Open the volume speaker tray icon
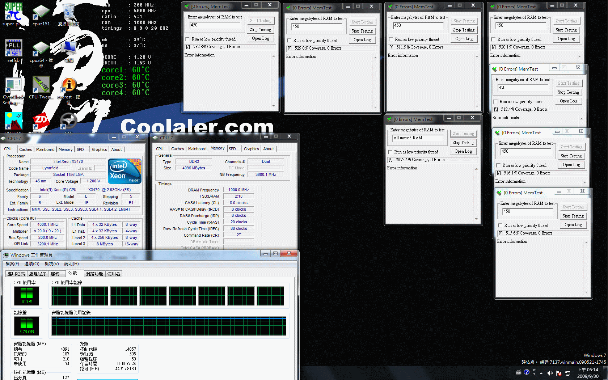608x380 pixels. coord(550,373)
